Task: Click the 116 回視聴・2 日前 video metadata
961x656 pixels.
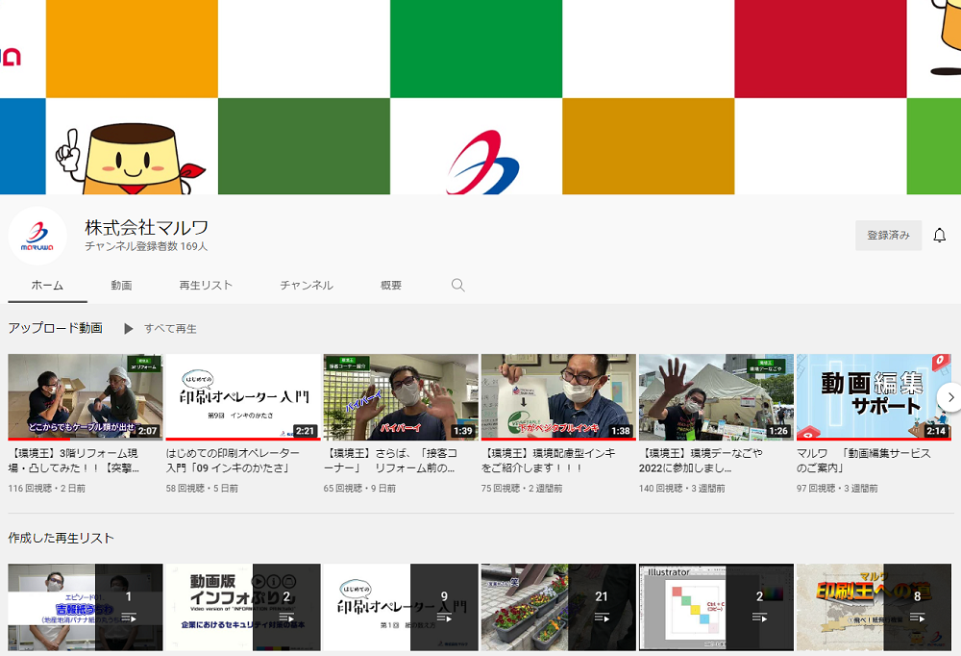Action: (x=46, y=489)
